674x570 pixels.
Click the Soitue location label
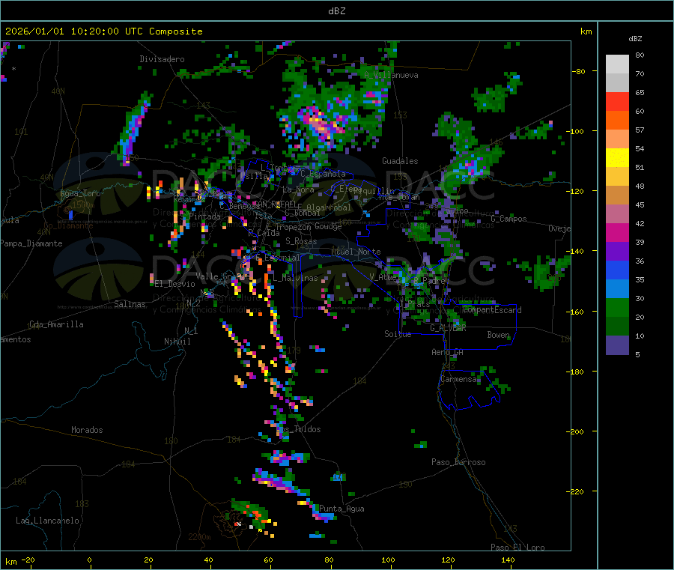point(398,334)
